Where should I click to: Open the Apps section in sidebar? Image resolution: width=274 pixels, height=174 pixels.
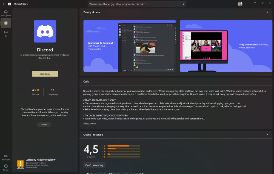point(6,23)
